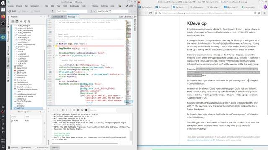Screen dimensions: 268x150
Task: Click the build output vertical scrollbar
Action: (x=131, y=135)
